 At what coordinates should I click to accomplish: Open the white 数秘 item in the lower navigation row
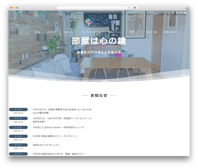(37, 32)
